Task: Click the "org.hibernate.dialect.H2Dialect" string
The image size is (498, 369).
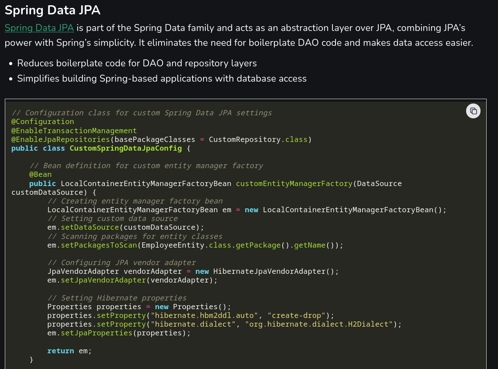Action: (x=319, y=324)
